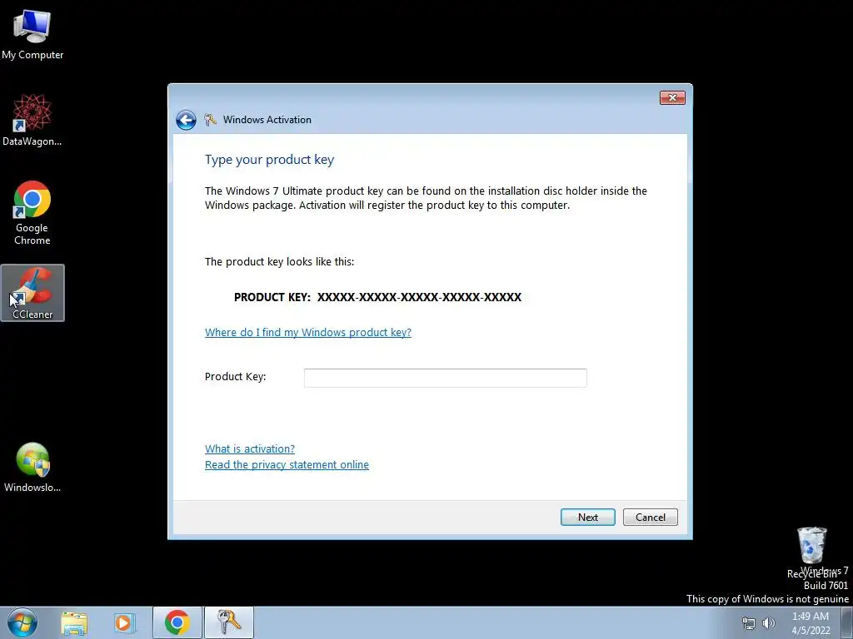Select the Windows Activation taskbar button
This screenshot has height=639, width=853.
click(229, 622)
